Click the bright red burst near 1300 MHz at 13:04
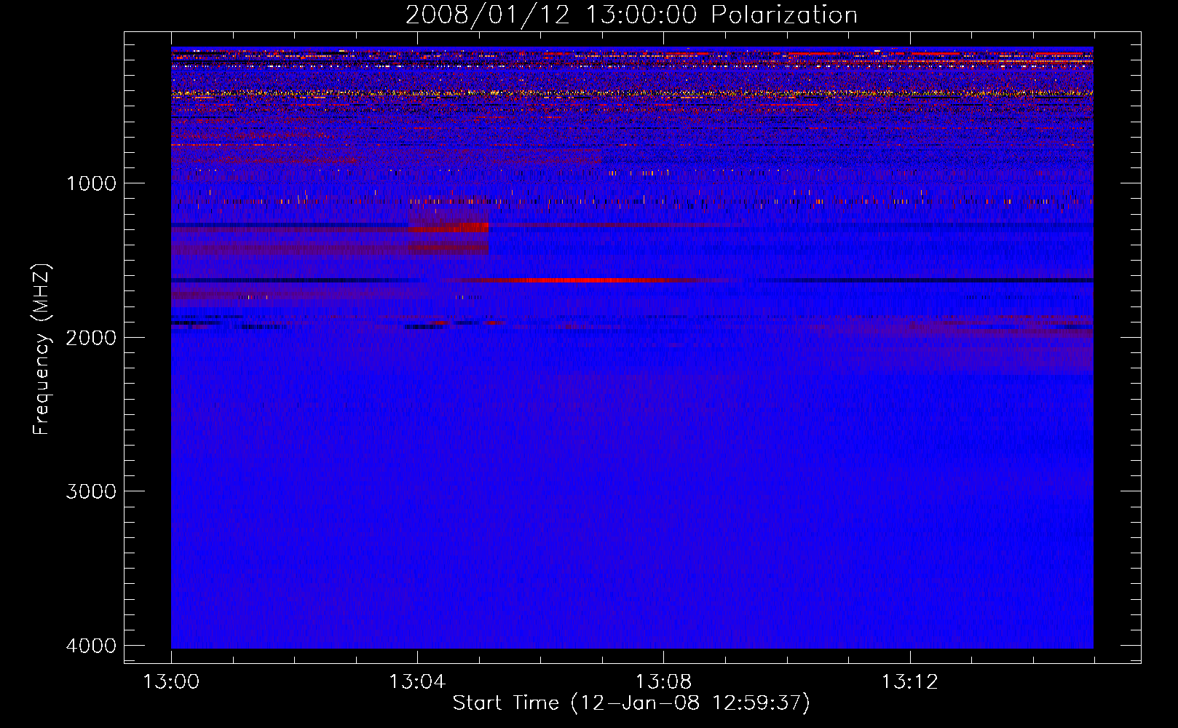Viewport: 1178px width, 728px height. (x=448, y=228)
